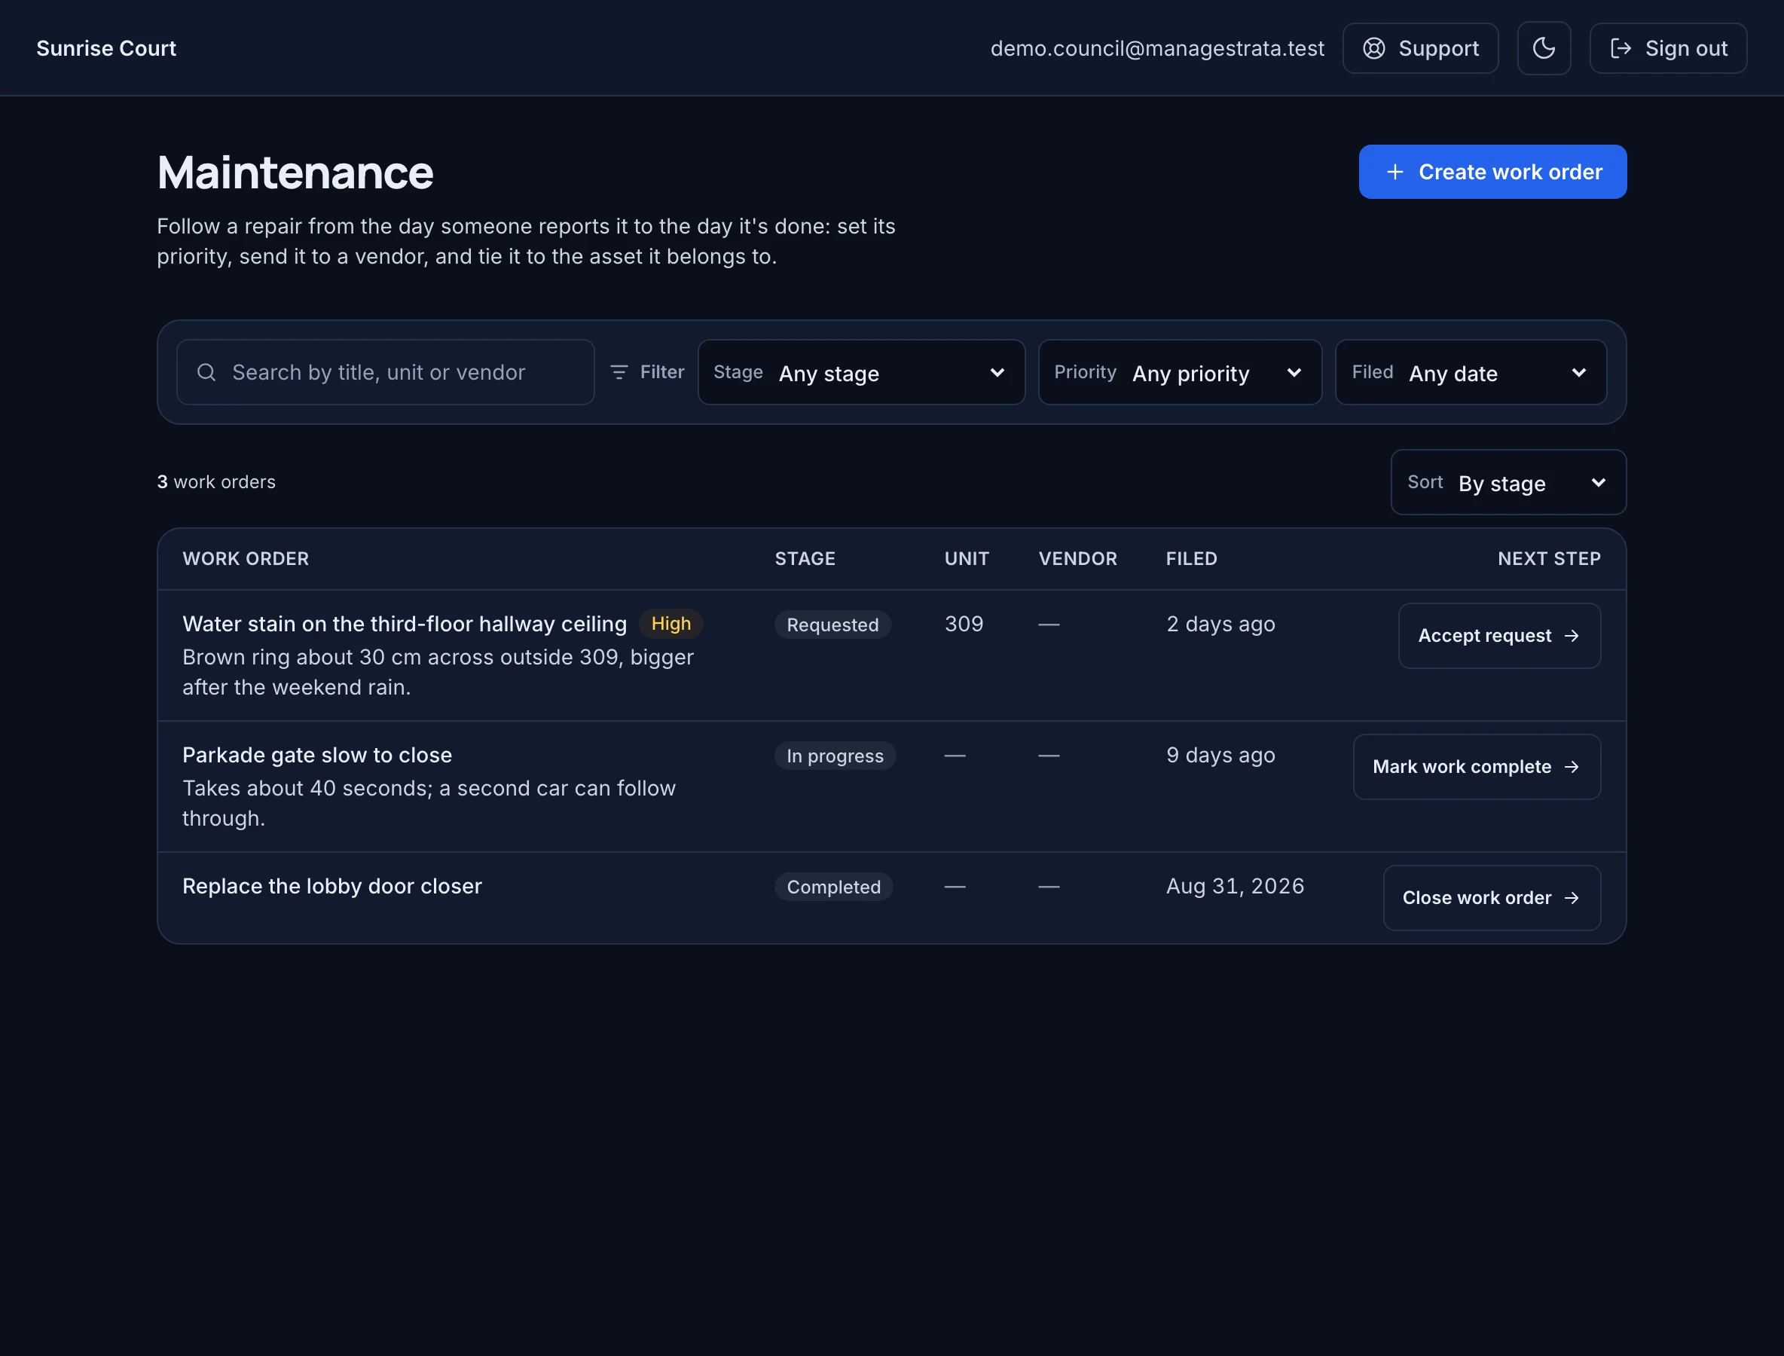This screenshot has width=1784, height=1356.
Task: Close the lobby door closer work order
Action: (1492, 898)
